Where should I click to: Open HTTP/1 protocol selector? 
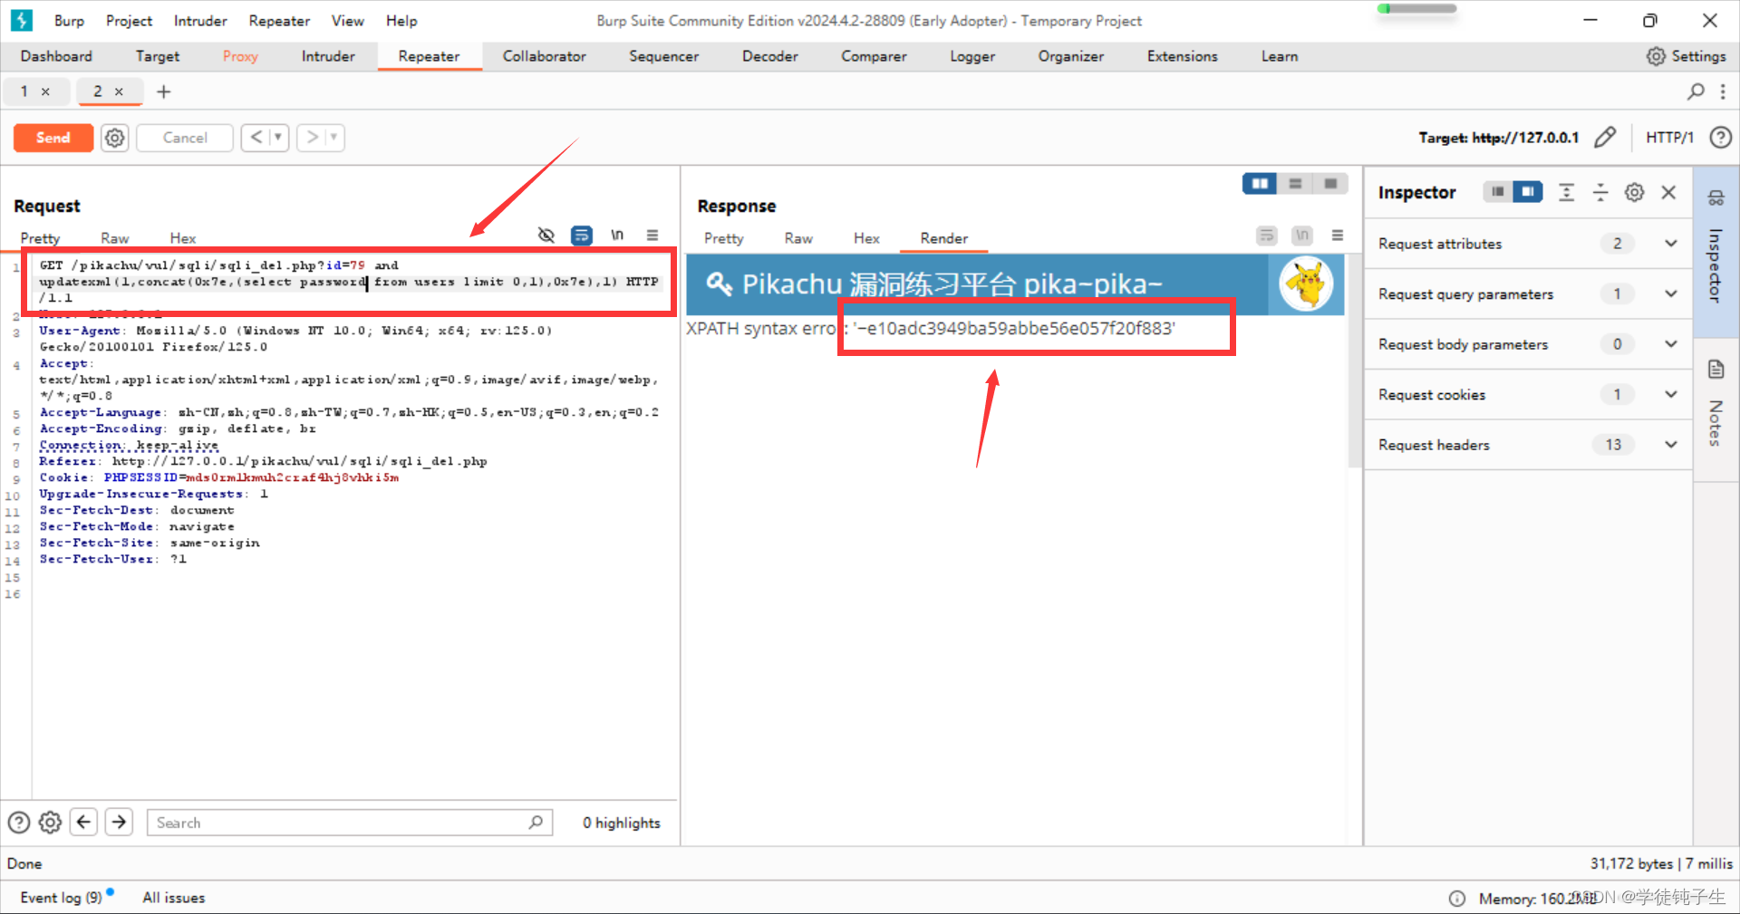1669,138
